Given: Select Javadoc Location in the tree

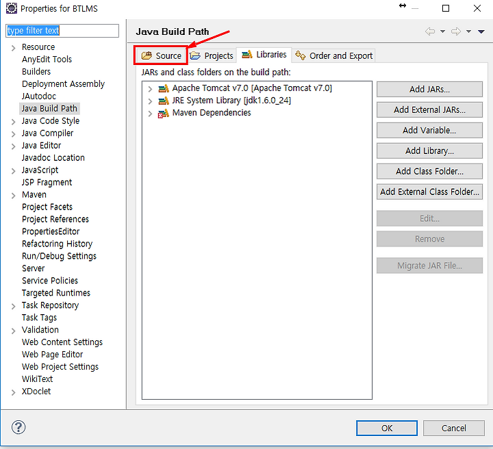Looking at the screenshot, I should (x=53, y=157).
